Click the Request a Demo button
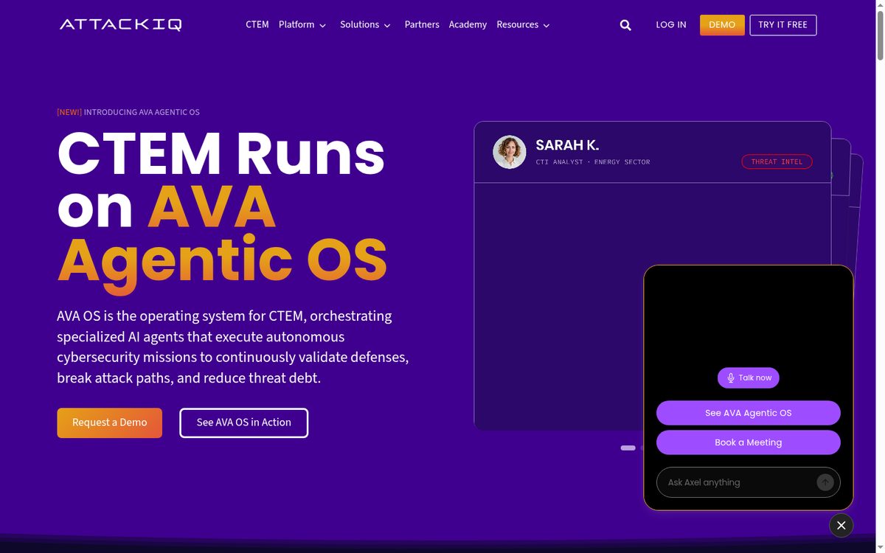This screenshot has width=885, height=553. click(109, 422)
